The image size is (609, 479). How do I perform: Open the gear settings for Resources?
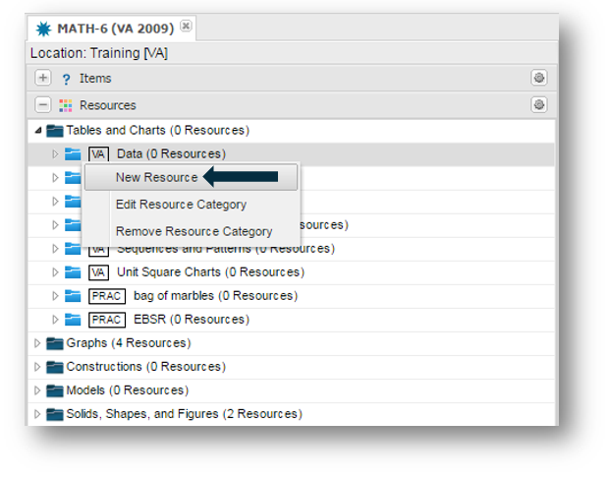point(538,105)
